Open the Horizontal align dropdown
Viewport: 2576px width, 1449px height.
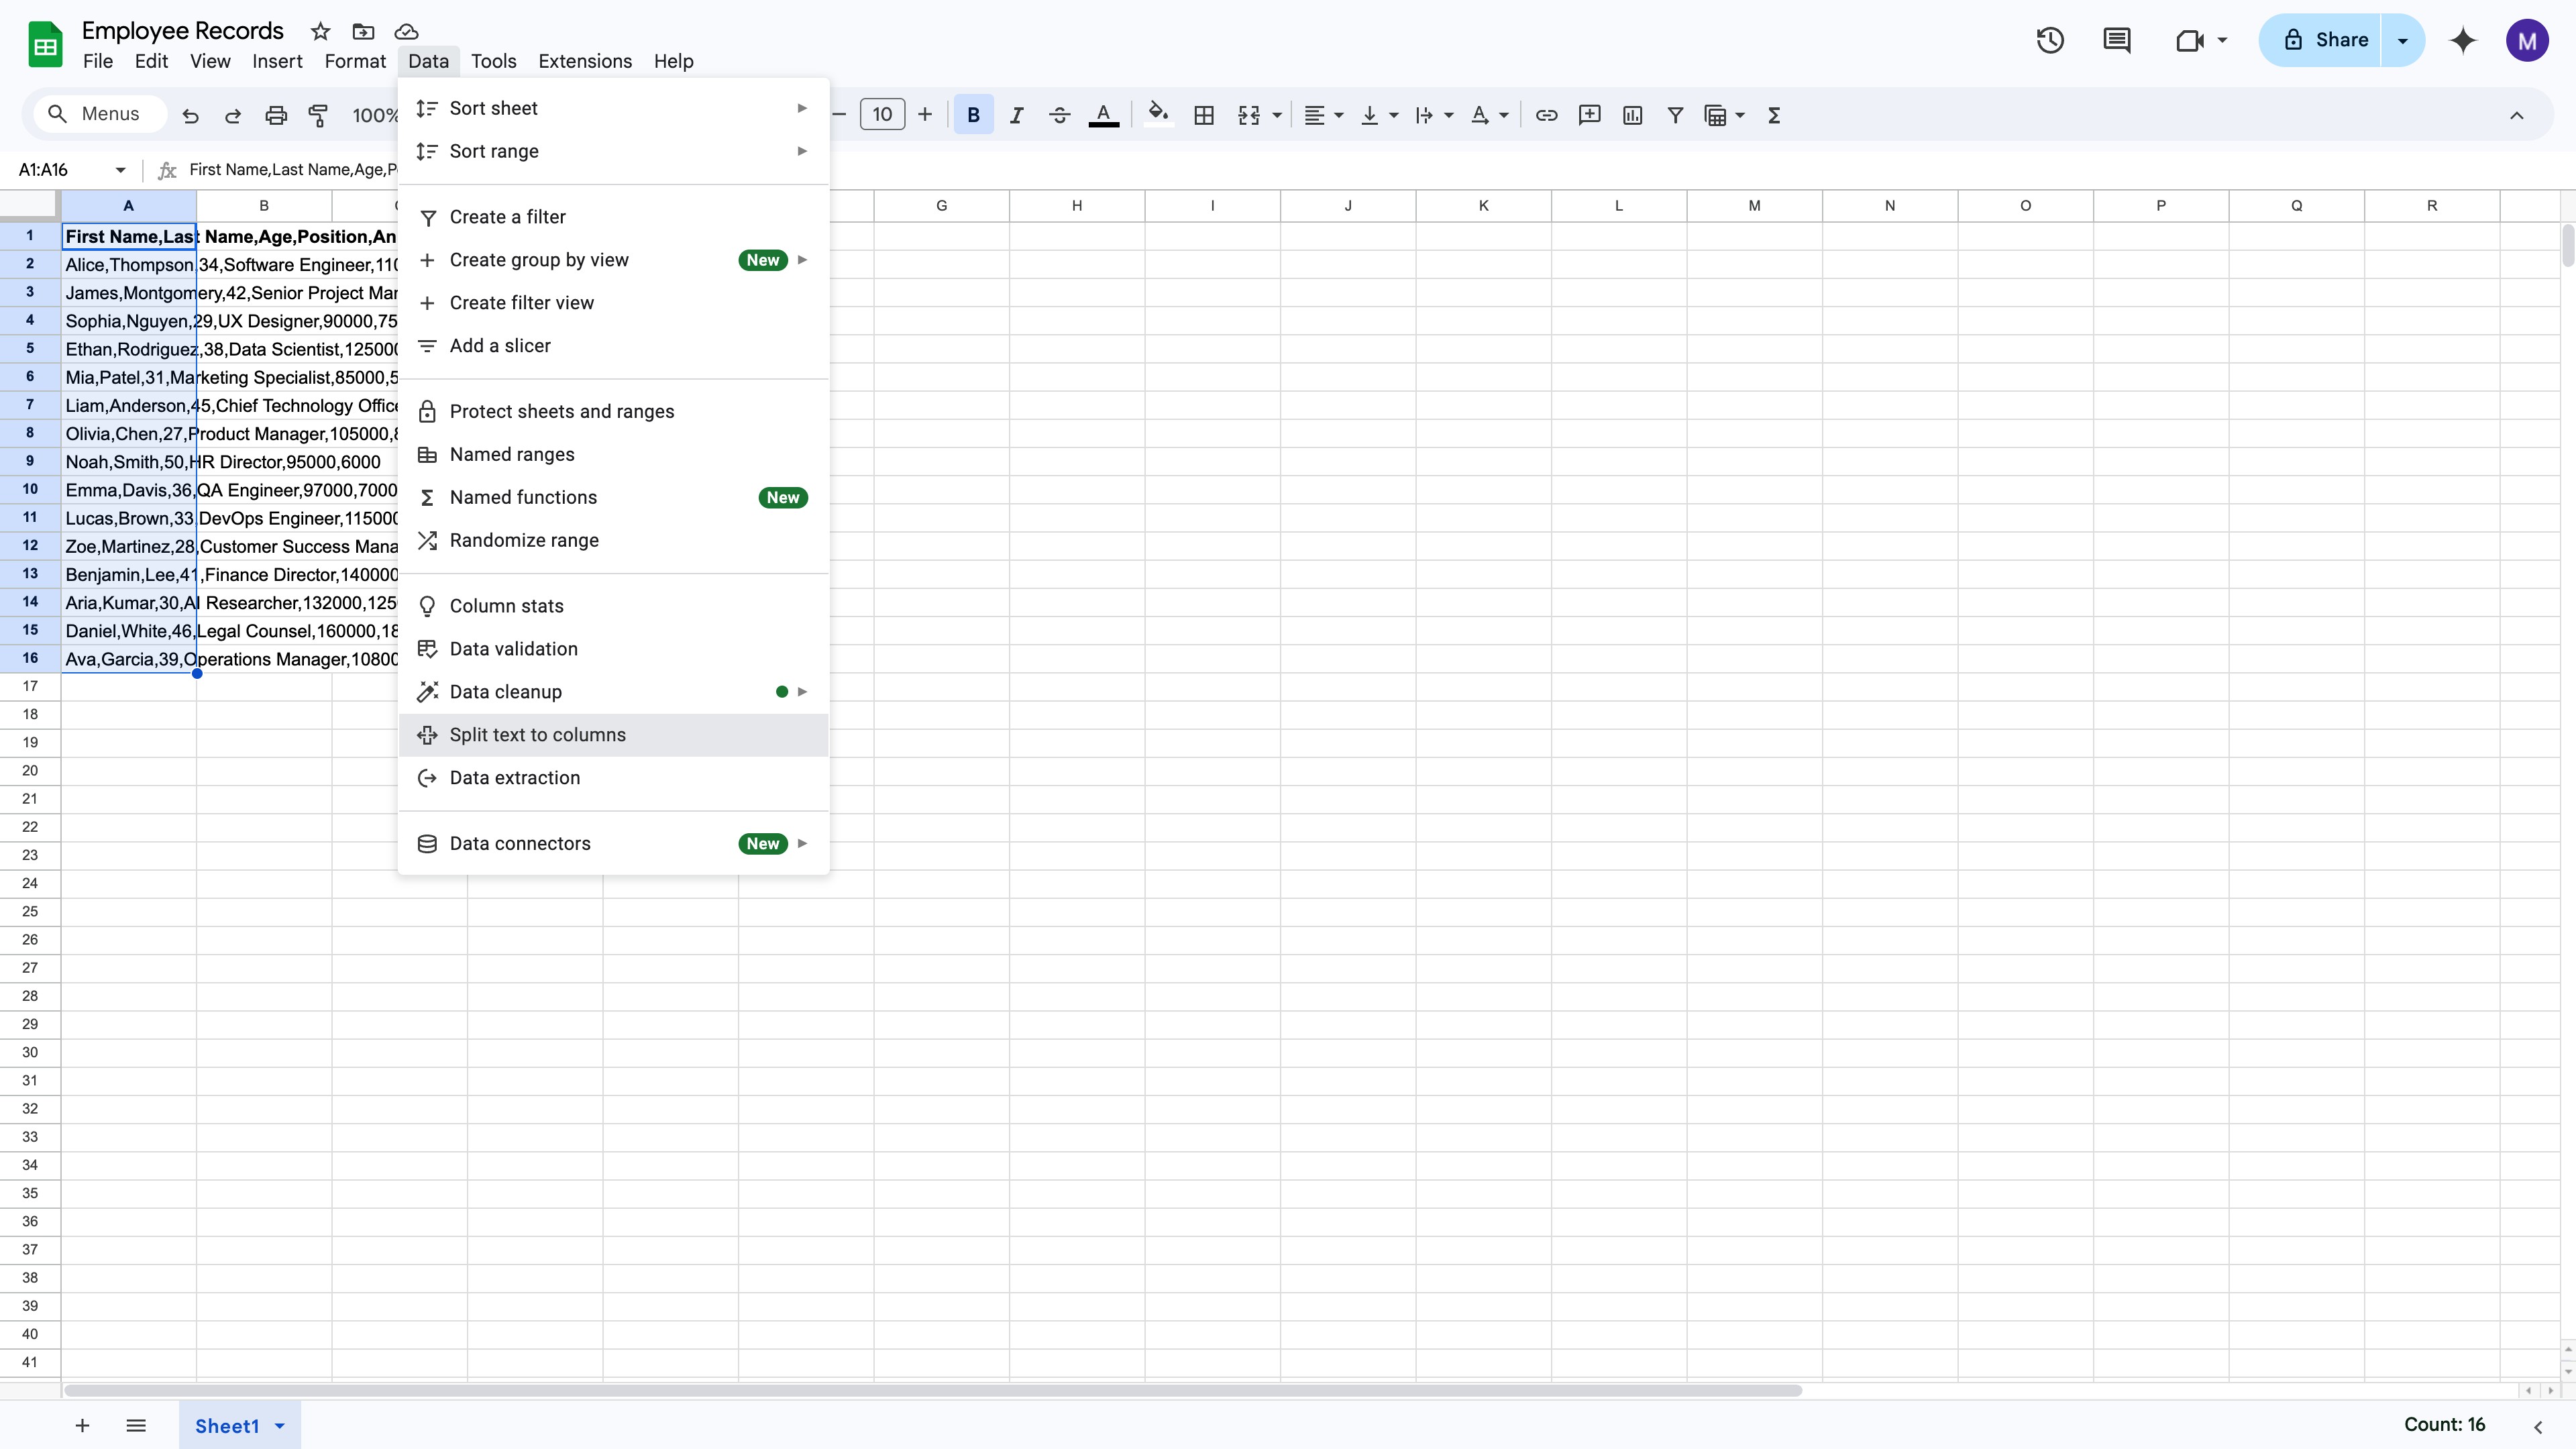[1323, 115]
